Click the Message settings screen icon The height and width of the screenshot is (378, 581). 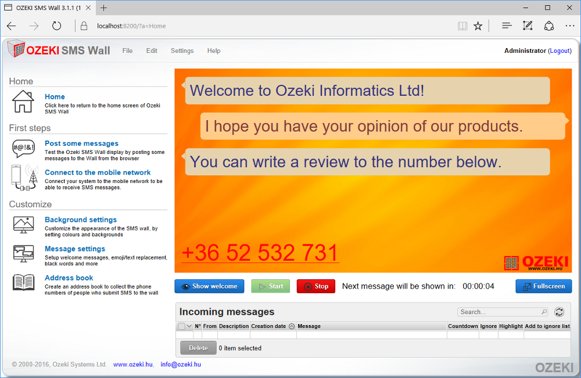[23, 254]
